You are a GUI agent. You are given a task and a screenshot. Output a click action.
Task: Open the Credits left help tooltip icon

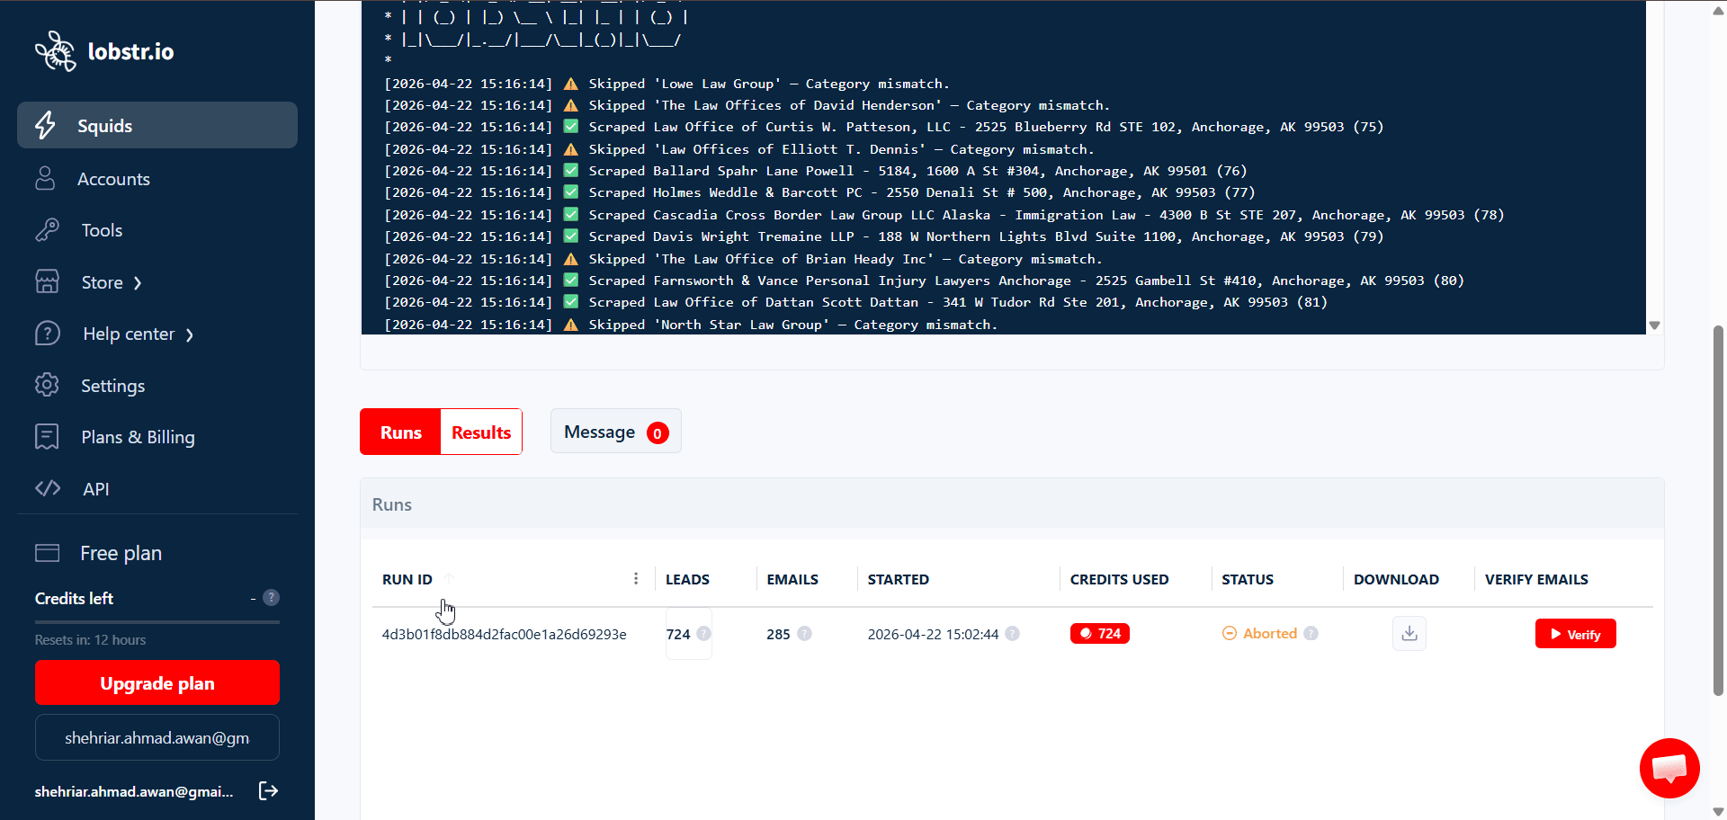271,598
